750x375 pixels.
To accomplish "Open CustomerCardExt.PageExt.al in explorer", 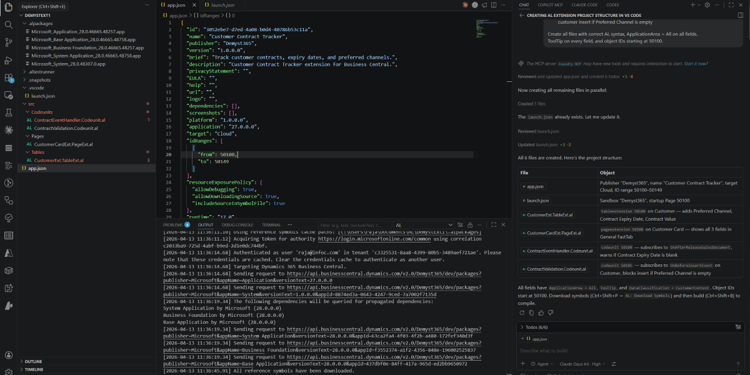I will (63, 144).
